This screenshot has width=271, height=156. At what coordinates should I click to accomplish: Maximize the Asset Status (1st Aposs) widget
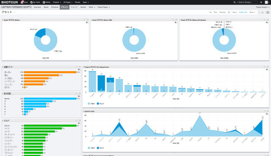coord(264,20)
